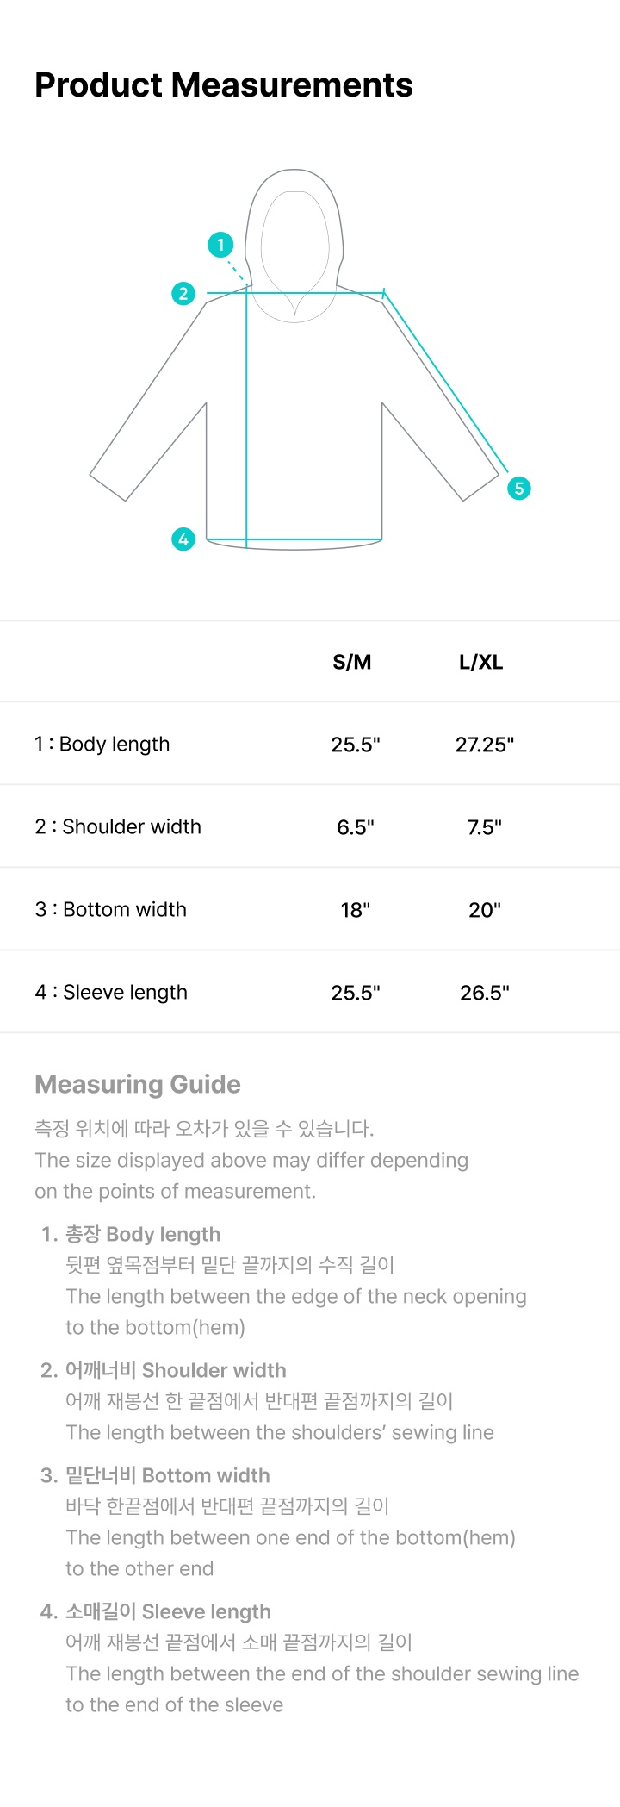
Task: Click the "1 : Body length" table row label
Action: [102, 744]
